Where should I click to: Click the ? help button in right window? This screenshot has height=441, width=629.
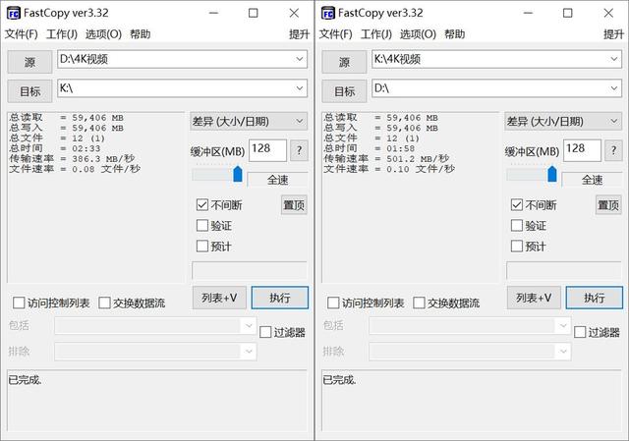[613, 150]
